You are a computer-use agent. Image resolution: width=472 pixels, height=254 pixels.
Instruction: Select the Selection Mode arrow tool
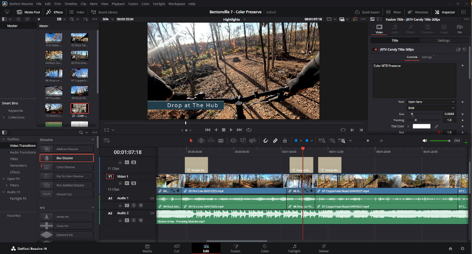coord(192,140)
